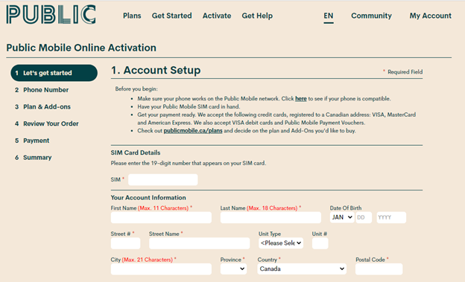This screenshot has height=282, width=465.
Task: Click into the City field
Action: (x=161, y=269)
